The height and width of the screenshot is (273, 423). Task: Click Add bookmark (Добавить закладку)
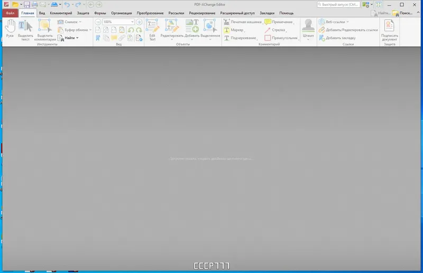pos(337,38)
